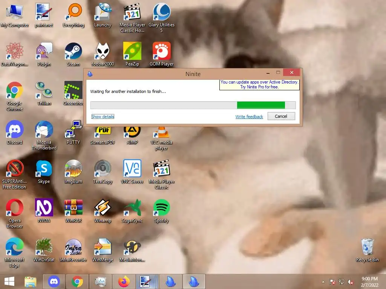Open GOM Player shortcut

click(161, 54)
